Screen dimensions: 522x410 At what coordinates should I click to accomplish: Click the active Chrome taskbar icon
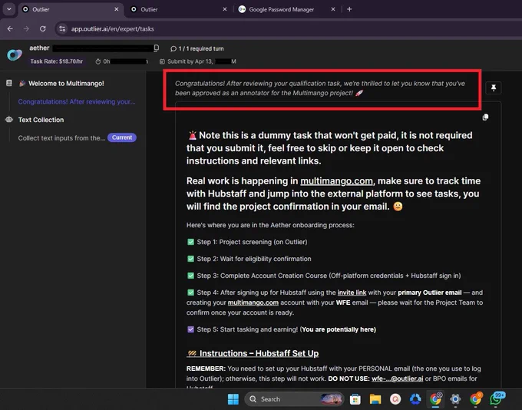tap(435, 398)
